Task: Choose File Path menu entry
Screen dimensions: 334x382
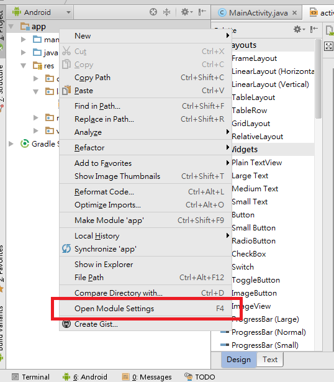Action: [145, 278]
